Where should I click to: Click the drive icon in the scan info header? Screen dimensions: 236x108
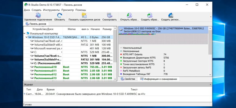pyautogui.click(x=121, y=30)
